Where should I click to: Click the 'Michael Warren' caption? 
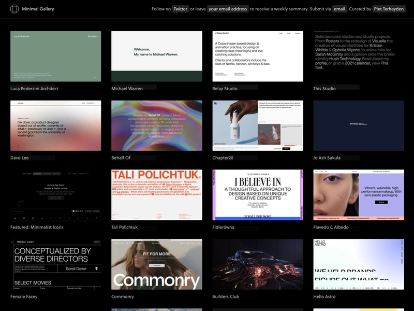coord(127,89)
